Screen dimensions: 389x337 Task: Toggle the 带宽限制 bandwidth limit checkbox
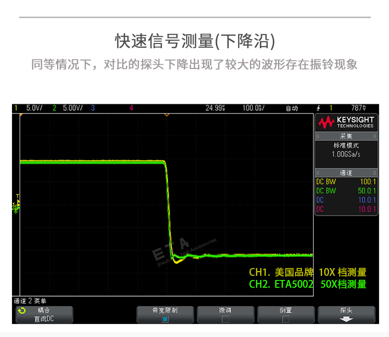pyautogui.click(x=165, y=319)
